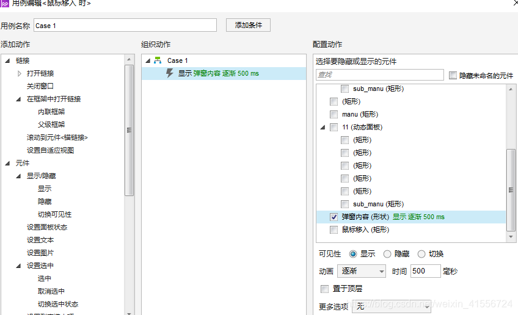Enable 隐藏未命名的元件 checkbox
The height and width of the screenshot is (315, 518).
pos(453,75)
